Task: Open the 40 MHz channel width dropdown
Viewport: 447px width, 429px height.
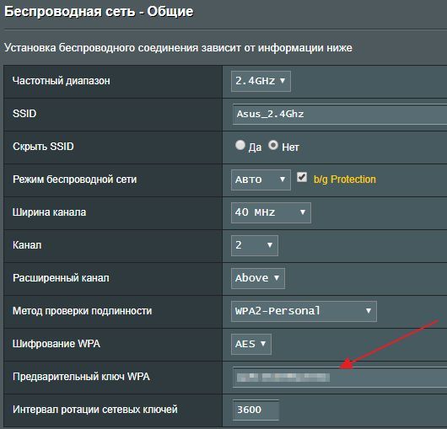Action: (x=271, y=212)
